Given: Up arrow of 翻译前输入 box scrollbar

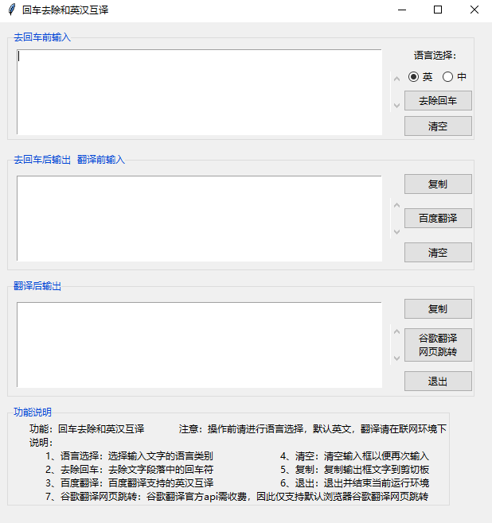Looking at the screenshot, I should [x=396, y=205].
